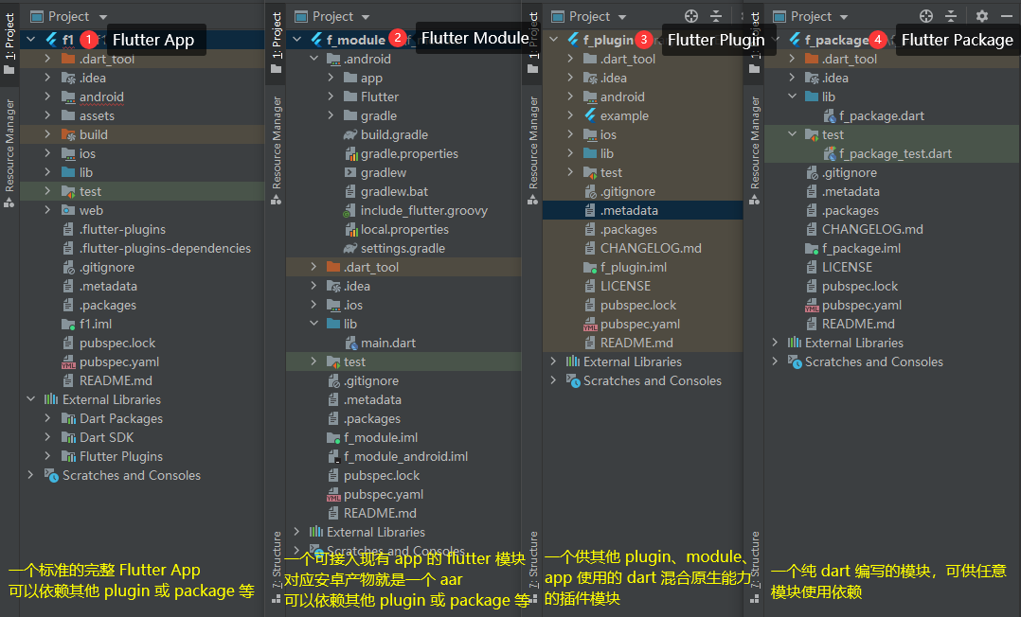The height and width of the screenshot is (617, 1021).
Task: Click the External Libraries icon in f_plugin panel
Action: [x=572, y=361]
